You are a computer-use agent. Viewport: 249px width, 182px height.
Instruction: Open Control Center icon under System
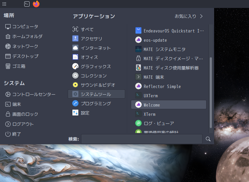[8, 94]
